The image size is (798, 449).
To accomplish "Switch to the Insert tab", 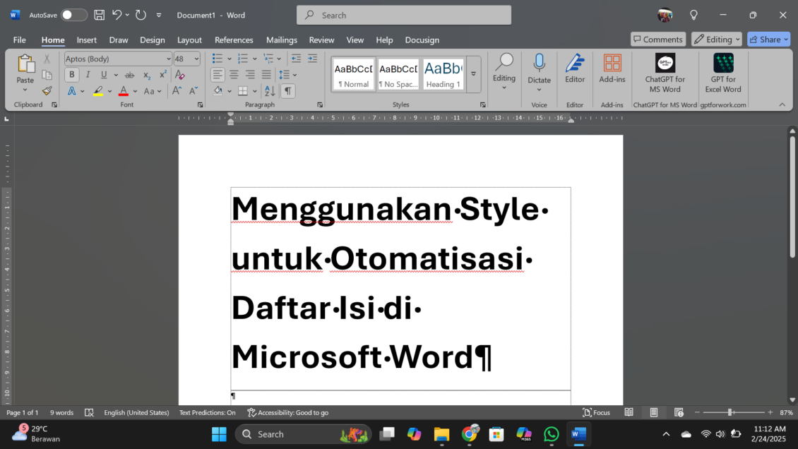I will tap(87, 40).
